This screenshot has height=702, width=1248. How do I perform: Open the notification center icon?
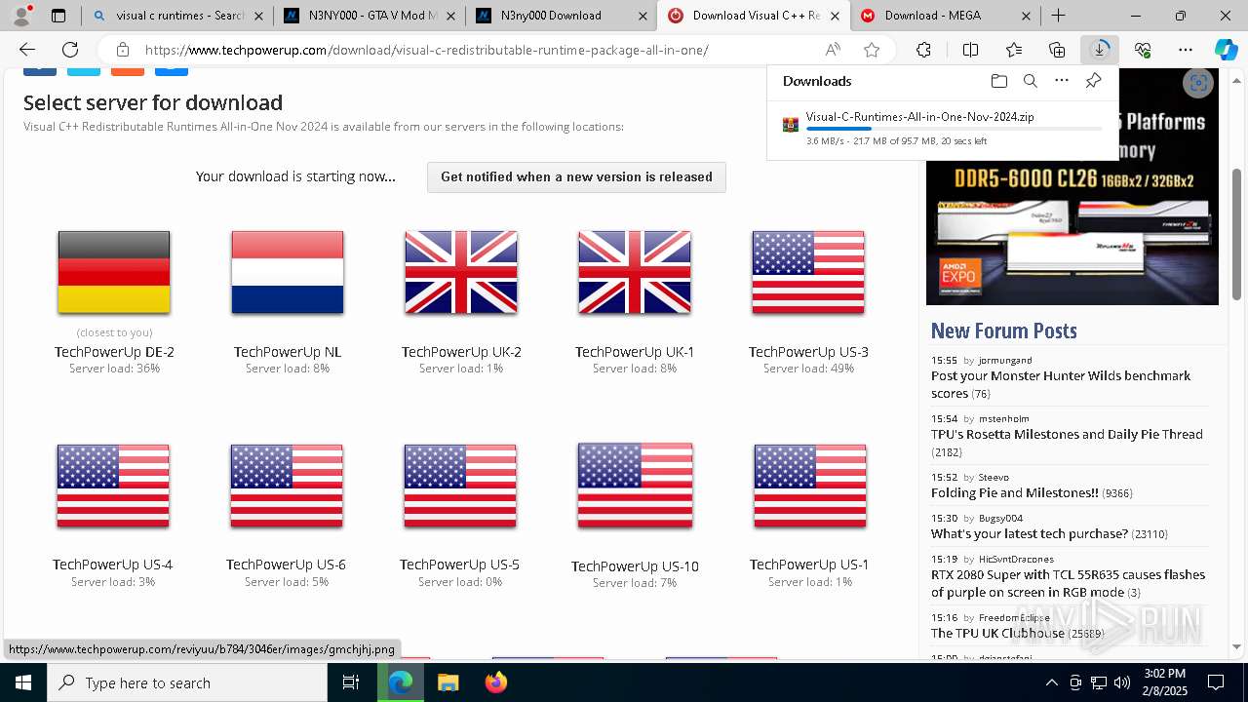[x=1216, y=682]
